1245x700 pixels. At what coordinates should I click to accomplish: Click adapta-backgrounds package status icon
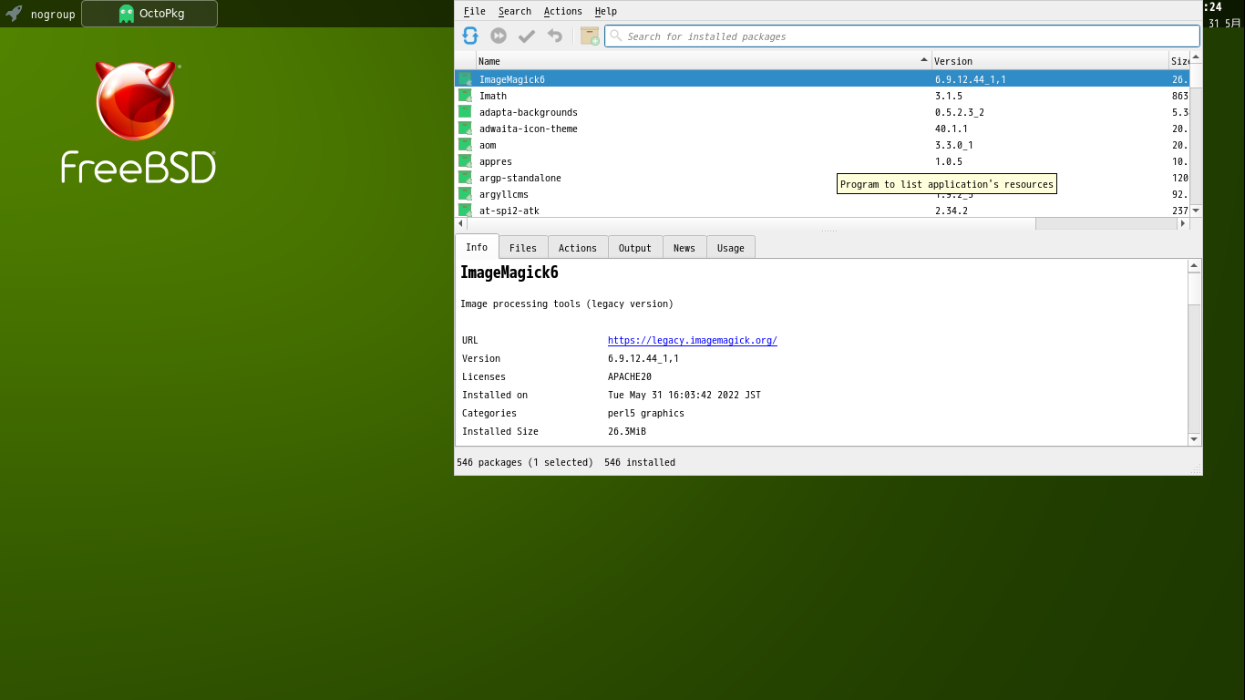tap(465, 112)
